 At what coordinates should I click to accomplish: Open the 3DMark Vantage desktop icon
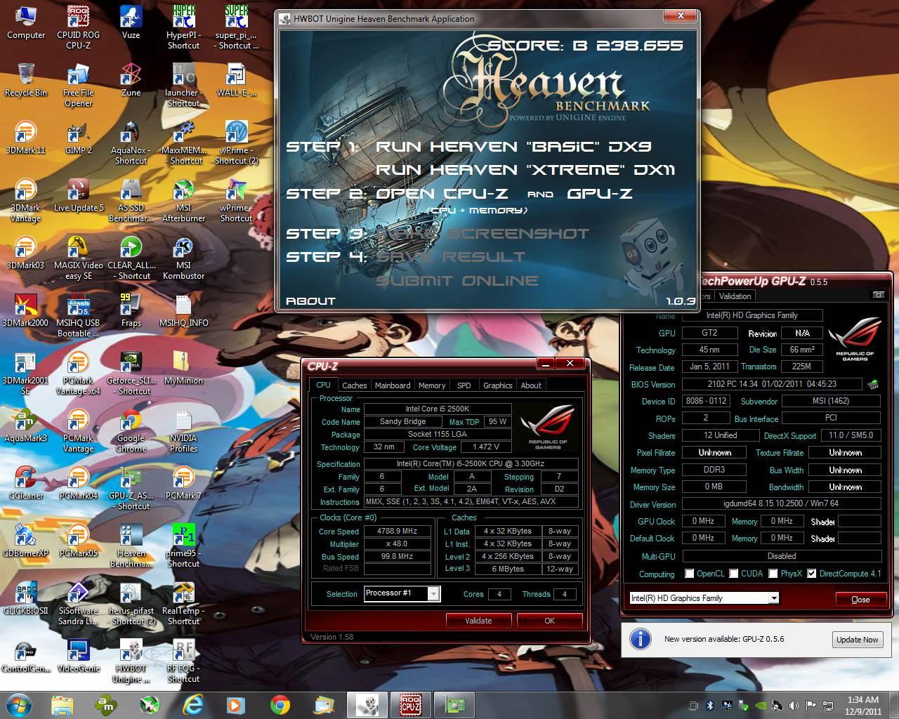point(25,201)
